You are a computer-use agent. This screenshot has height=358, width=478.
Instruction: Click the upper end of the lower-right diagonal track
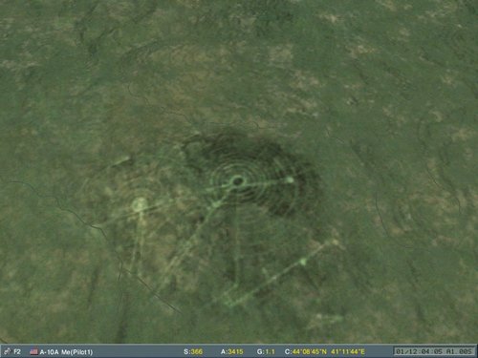coord(334,242)
